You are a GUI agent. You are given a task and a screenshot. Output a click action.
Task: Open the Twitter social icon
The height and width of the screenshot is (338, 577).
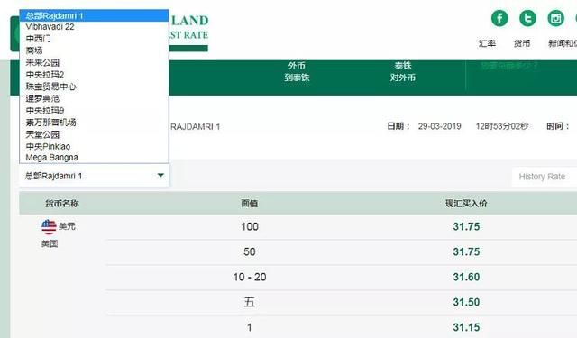(x=527, y=18)
